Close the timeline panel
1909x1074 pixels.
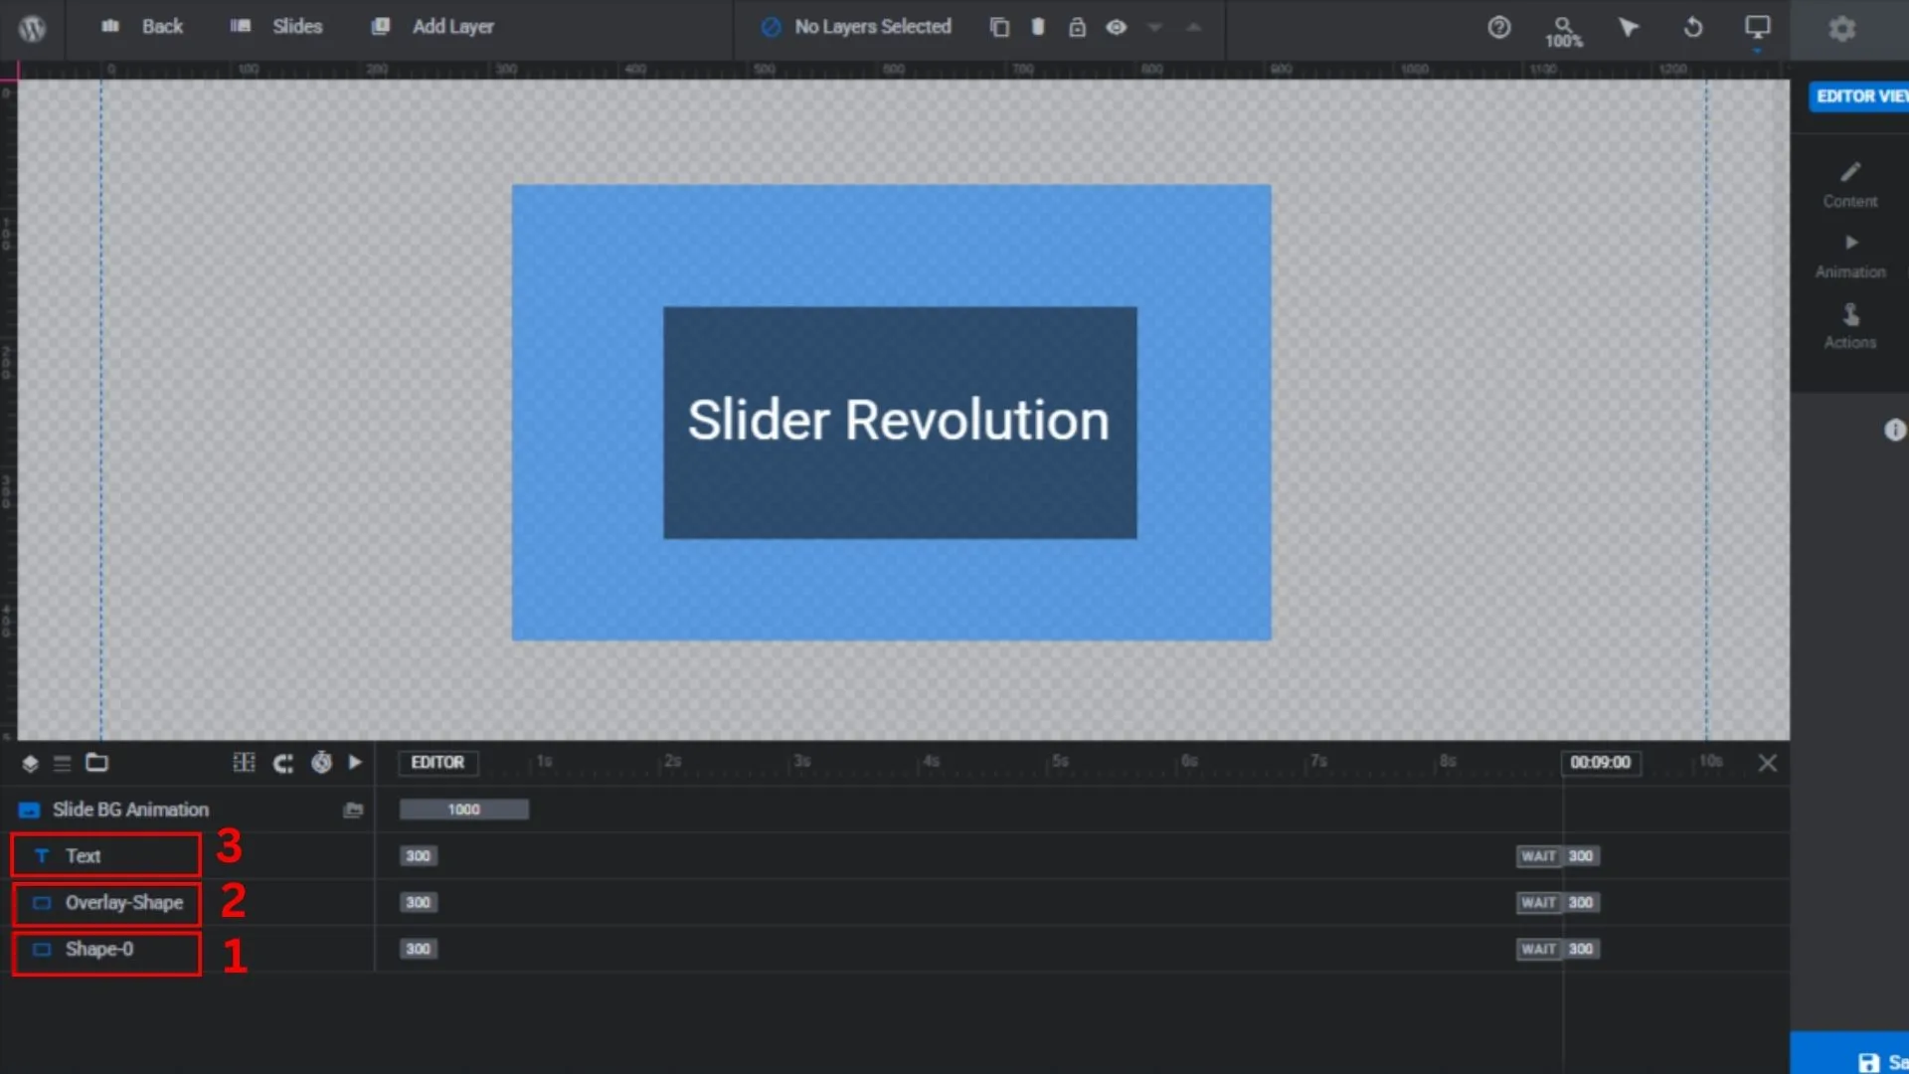tap(1767, 763)
